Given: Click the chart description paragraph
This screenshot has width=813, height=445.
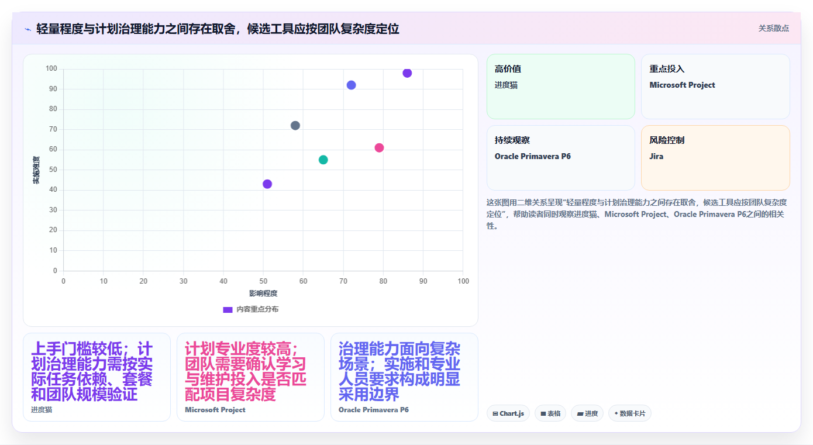Looking at the screenshot, I should click(638, 214).
